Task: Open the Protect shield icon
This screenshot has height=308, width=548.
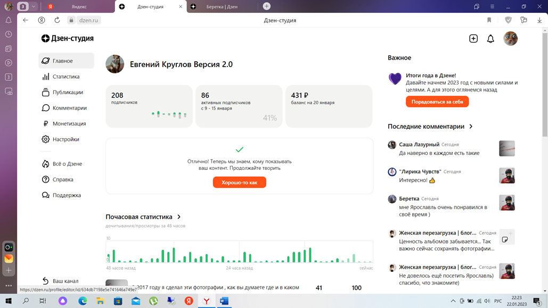Action: (508, 20)
